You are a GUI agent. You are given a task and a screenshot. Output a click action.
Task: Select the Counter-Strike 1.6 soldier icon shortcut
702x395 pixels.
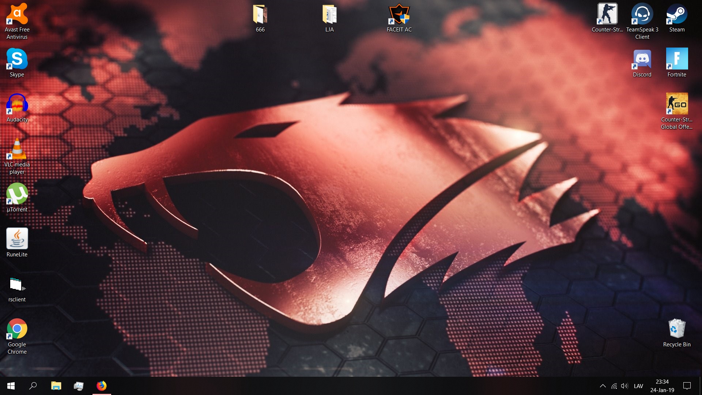tap(607, 18)
